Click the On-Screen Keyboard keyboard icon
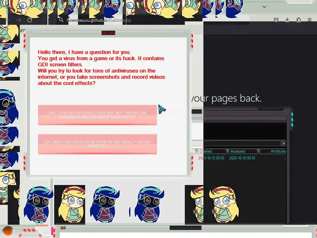Screen dimensions: 317x238 63,228
